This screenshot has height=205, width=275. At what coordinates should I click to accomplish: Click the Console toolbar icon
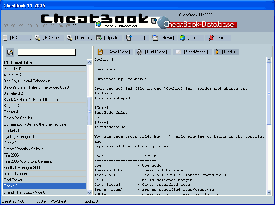pos(70,38)
